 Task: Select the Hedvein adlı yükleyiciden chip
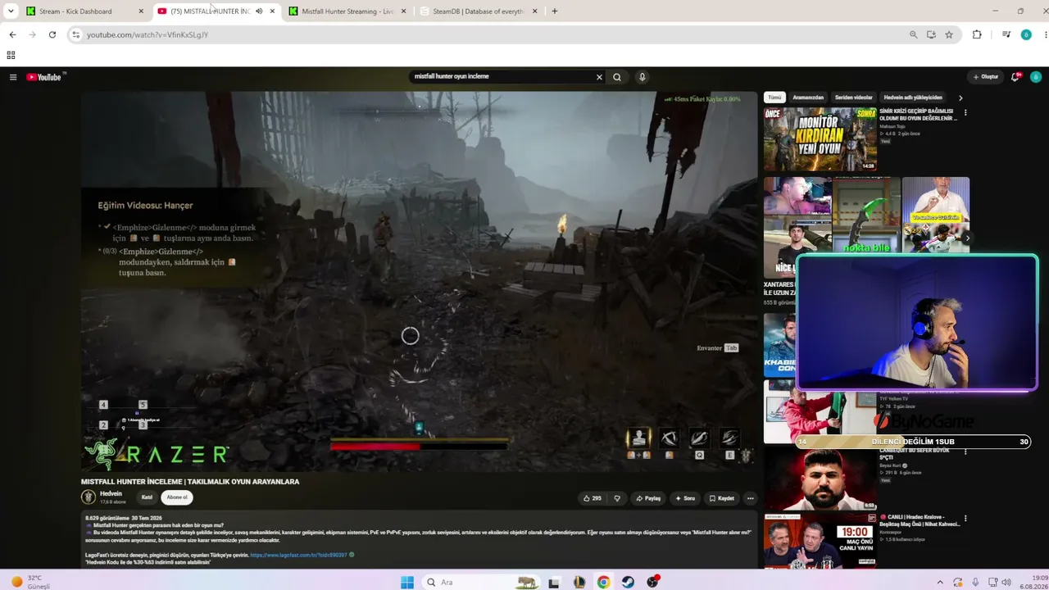click(x=913, y=98)
